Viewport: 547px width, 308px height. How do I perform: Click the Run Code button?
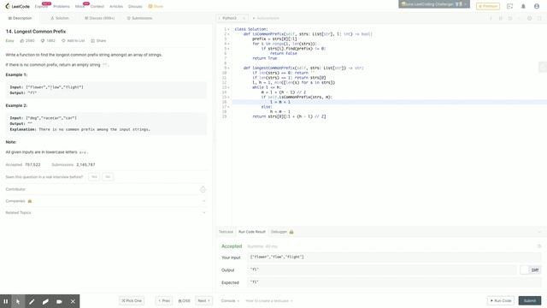[501, 300]
